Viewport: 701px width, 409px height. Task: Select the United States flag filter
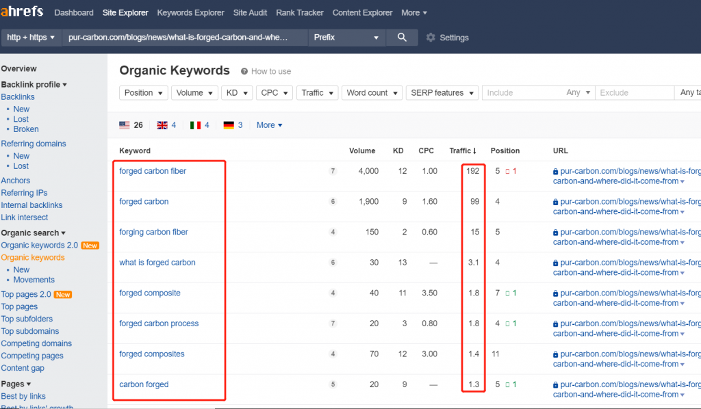(x=125, y=125)
